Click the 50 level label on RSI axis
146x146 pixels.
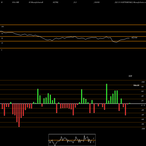click(x=2, y=38)
